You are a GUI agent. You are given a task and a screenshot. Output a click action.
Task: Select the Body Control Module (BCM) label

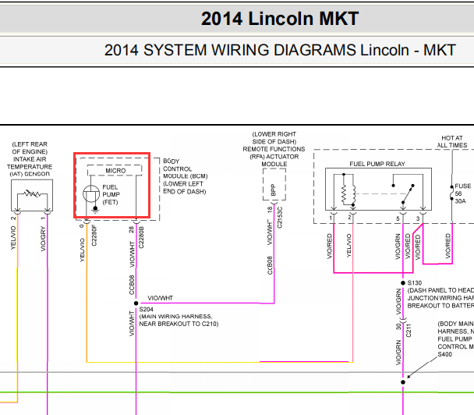point(186,176)
